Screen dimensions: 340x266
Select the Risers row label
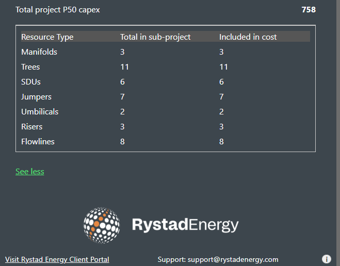click(x=32, y=127)
